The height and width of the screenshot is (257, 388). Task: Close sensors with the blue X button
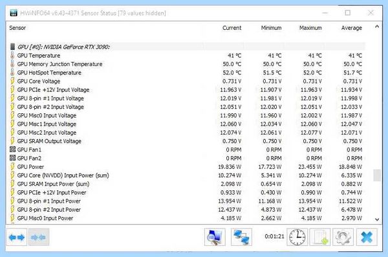[x=367, y=237]
